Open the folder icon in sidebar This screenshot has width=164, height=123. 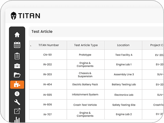17,75
